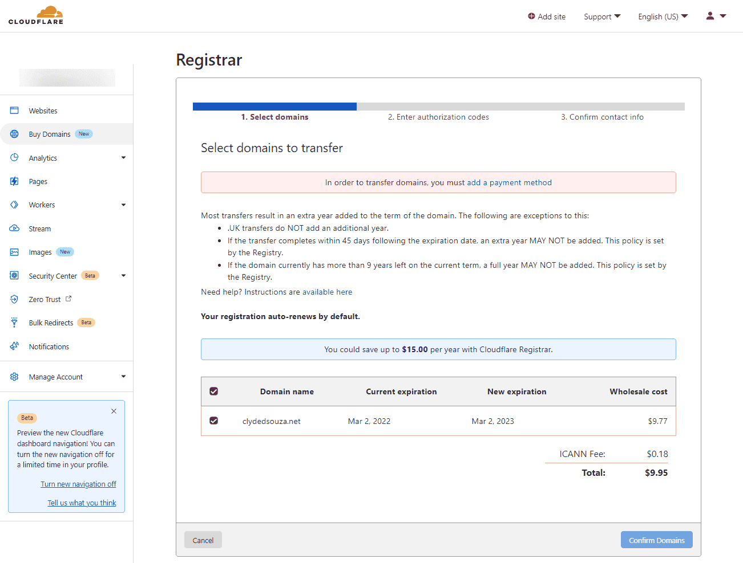Open the Support dropdown menu
743x563 pixels.
(602, 17)
